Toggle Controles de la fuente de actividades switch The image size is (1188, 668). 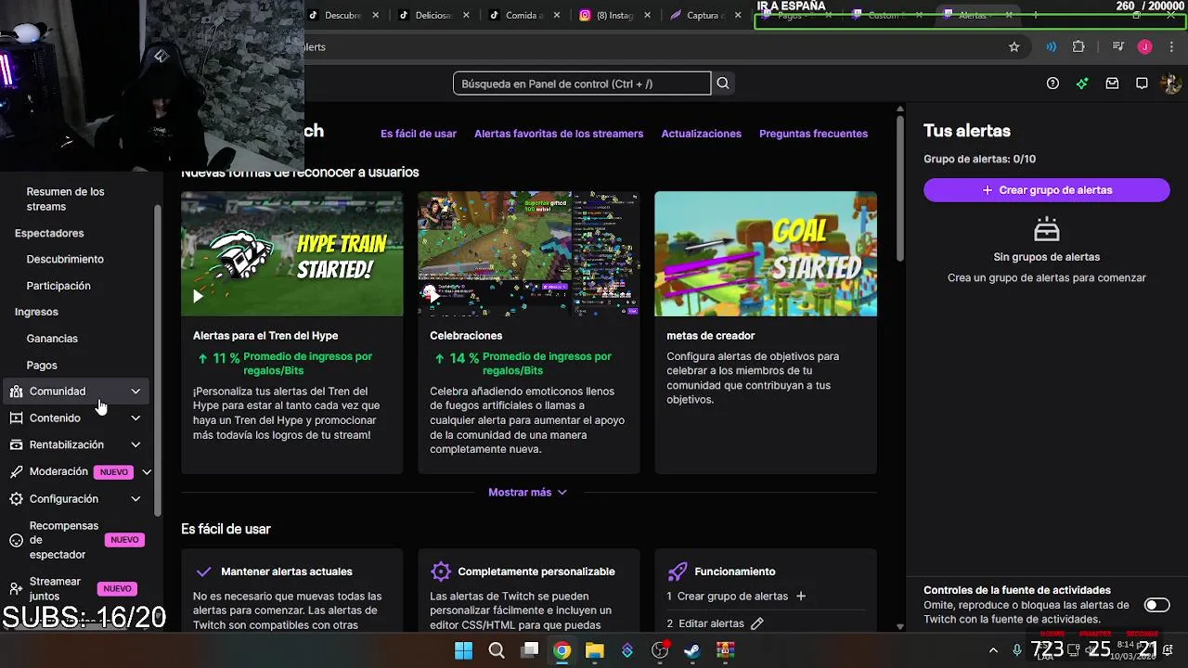[1156, 605]
